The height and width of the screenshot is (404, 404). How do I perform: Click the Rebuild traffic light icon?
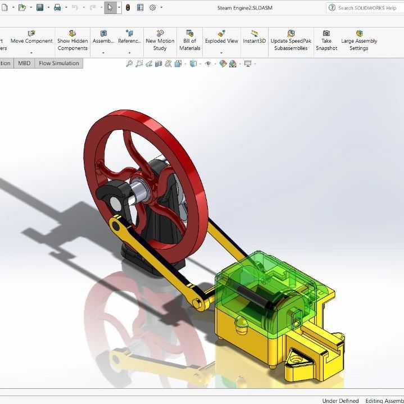coord(128,7)
